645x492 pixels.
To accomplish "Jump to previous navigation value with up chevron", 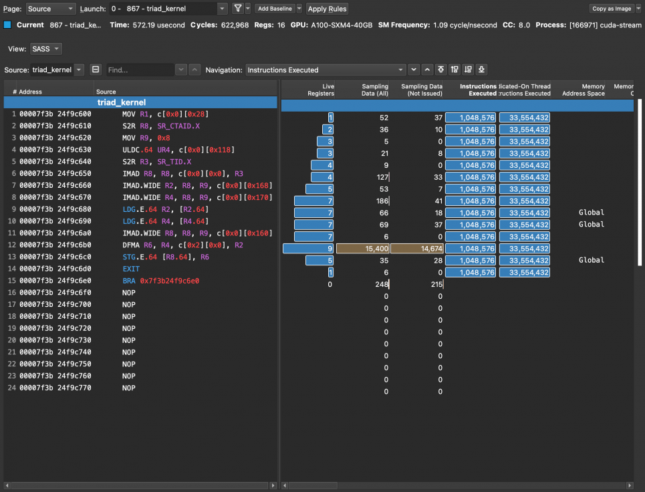I will (427, 70).
